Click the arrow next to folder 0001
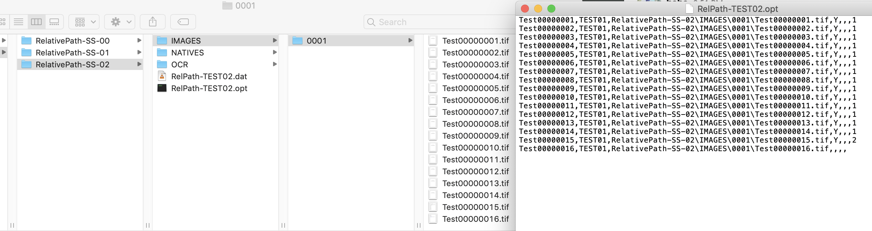The image size is (872, 231). (410, 41)
